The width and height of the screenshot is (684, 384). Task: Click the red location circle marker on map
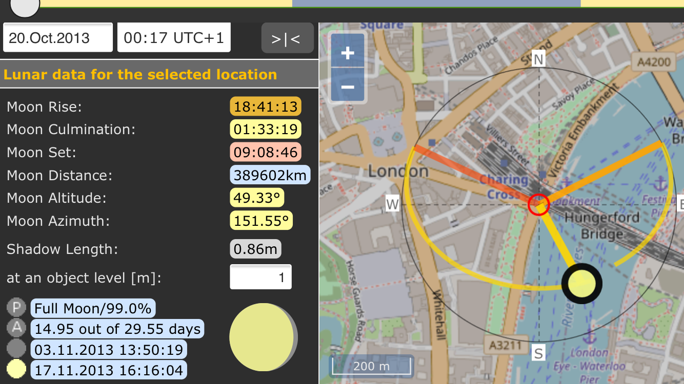pyautogui.click(x=539, y=205)
